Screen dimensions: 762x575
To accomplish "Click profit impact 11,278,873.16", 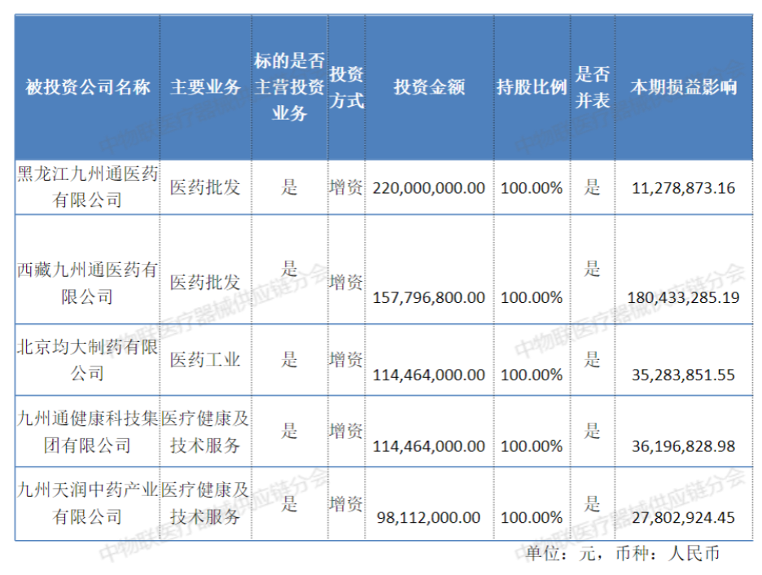I will tap(683, 188).
